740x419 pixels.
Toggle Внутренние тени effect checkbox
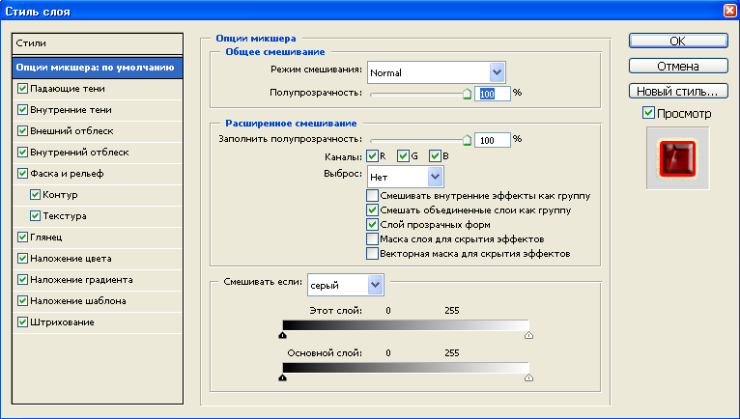click(22, 109)
